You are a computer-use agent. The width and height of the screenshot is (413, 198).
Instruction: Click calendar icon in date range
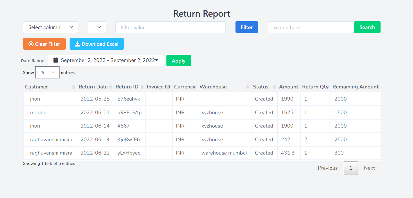[x=56, y=60]
